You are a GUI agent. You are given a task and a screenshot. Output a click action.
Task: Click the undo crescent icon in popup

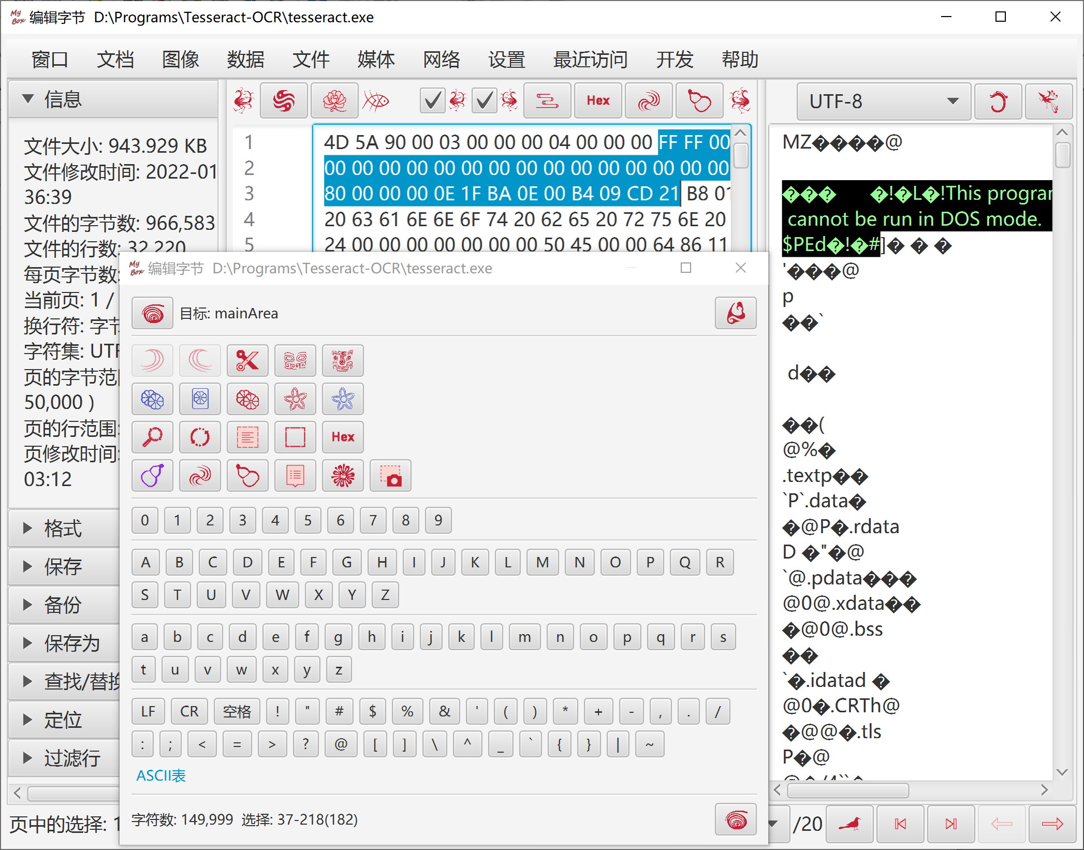pyautogui.click(x=152, y=360)
